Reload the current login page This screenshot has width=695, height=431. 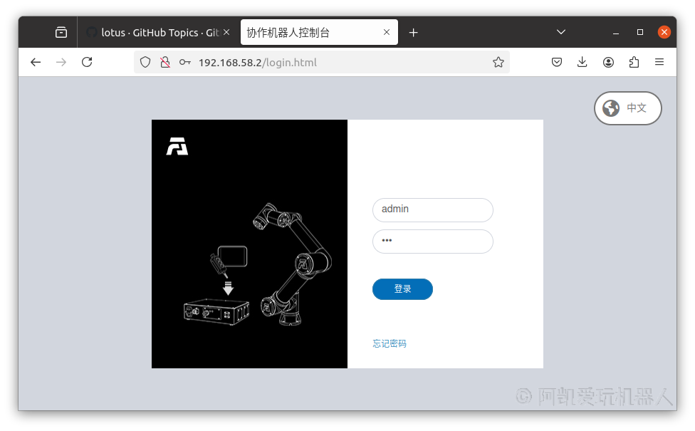(87, 62)
